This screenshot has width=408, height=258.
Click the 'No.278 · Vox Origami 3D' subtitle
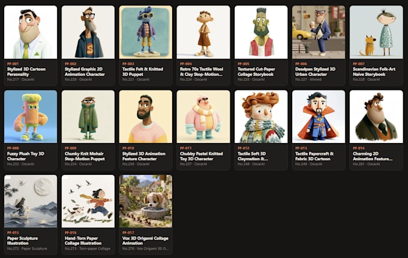[x=145, y=248]
